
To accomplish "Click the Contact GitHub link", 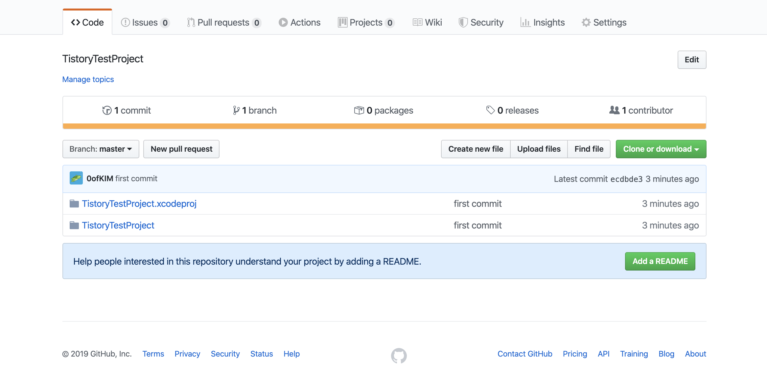I will (x=525, y=354).
